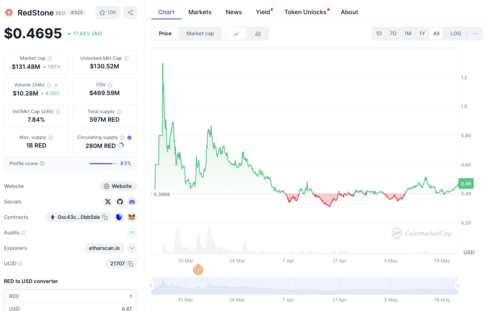The height and width of the screenshot is (311, 485).
Task: Switch to the Token Unlocks tab
Action: [306, 12]
